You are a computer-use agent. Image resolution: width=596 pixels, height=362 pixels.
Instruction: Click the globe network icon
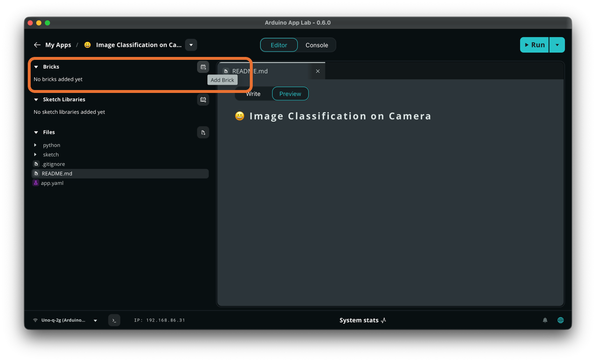(560, 320)
